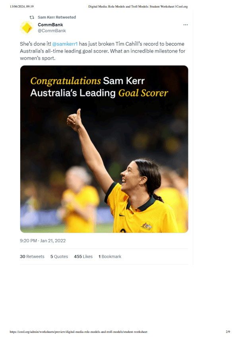Click the 2/9 page number
The height and width of the screenshot is (338, 240).
[x=228, y=332]
